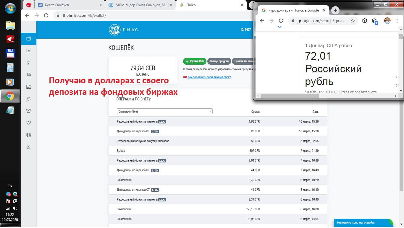Open the floppy disk app on taskbar
The height and width of the screenshot is (228, 404).
click(x=10, y=53)
